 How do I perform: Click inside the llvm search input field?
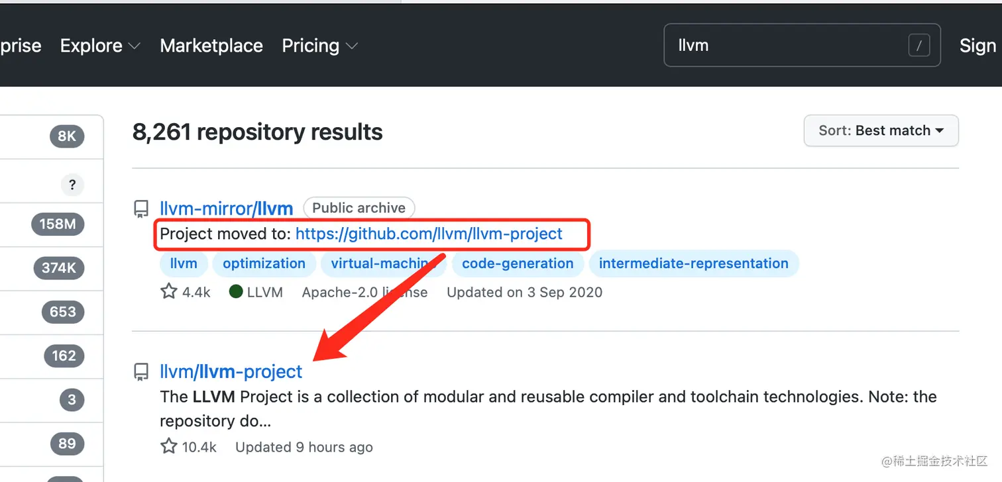click(x=762, y=46)
